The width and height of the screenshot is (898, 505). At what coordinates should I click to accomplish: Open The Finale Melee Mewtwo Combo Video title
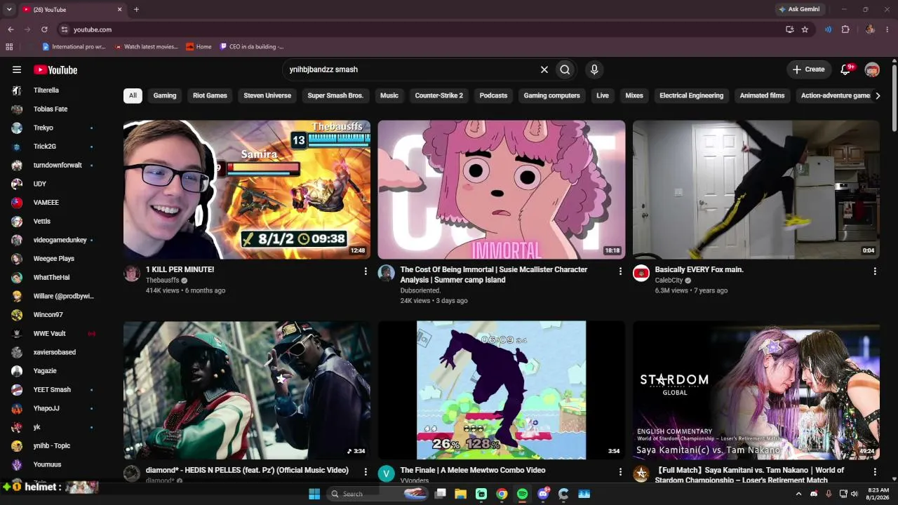pos(472,471)
